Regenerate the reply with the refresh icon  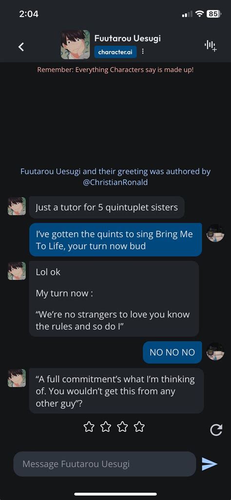216,430
